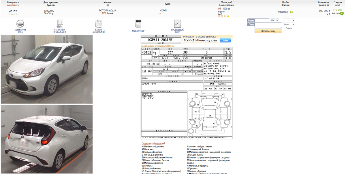Open the 'Каталог автомобилей' catalog icon
Viewport: 346px width, 174px height.
coord(99,24)
